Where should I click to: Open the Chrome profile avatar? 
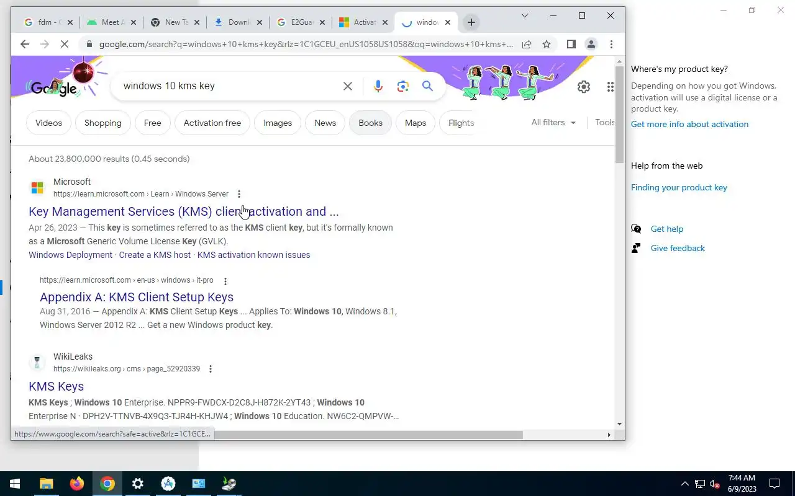591,44
